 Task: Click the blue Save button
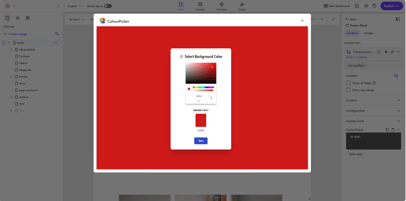201,141
